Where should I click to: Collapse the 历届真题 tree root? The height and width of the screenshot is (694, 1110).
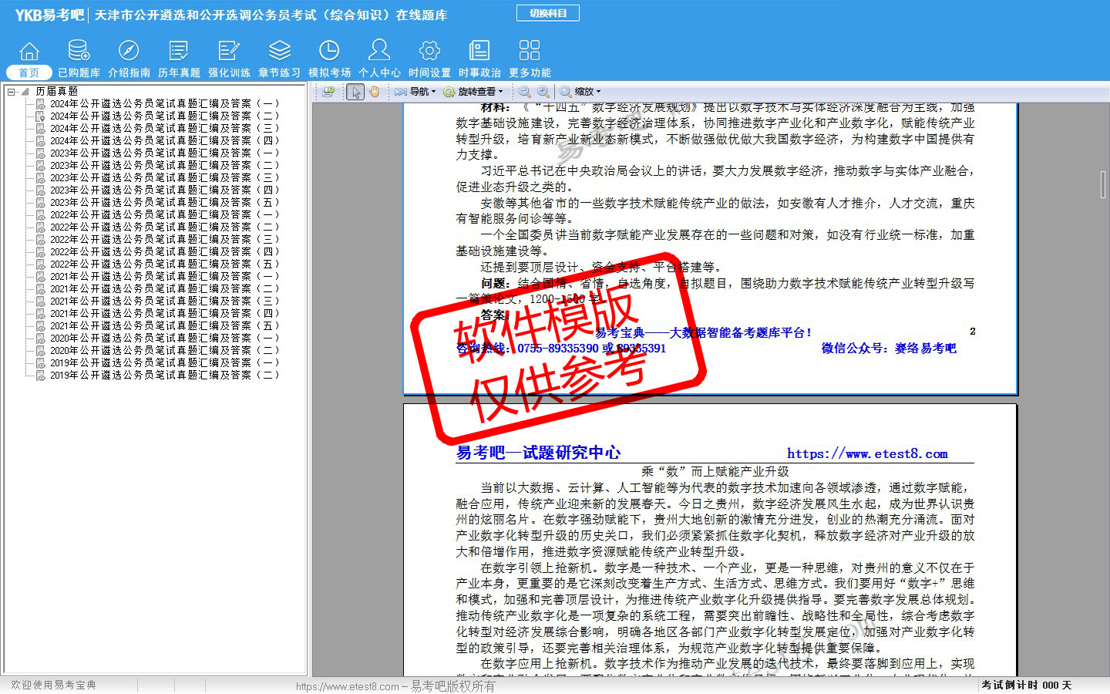(x=12, y=92)
